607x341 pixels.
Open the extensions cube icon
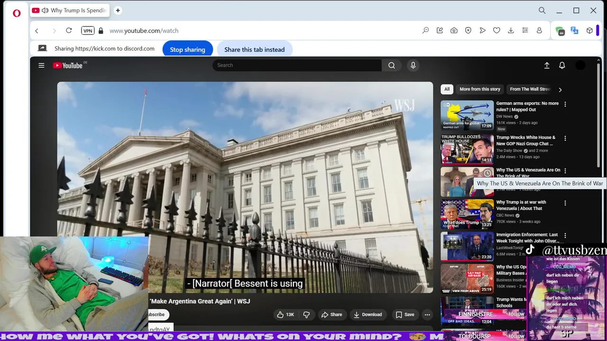tap(589, 30)
